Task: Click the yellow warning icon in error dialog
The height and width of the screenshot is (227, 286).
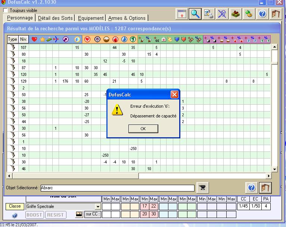Action: (117, 110)
